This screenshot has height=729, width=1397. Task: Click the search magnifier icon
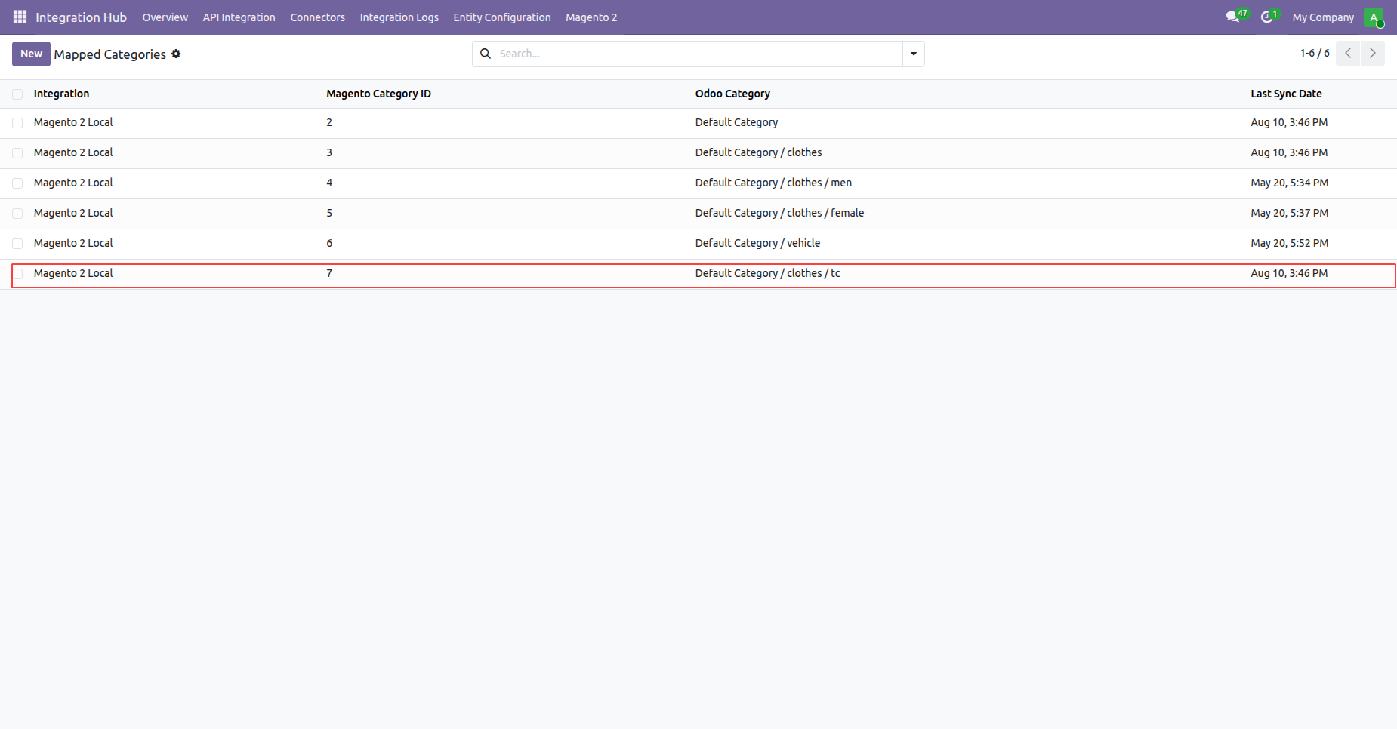click(x=486, y=54)
